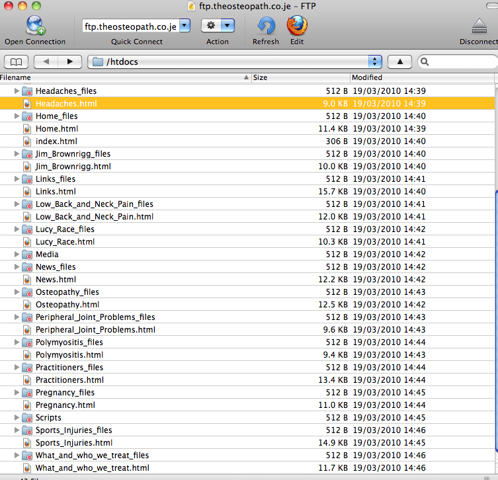Click the 15.7 KB size value
Image resolution: width=498 pixels, height=480 pixels.
(333, 192)
